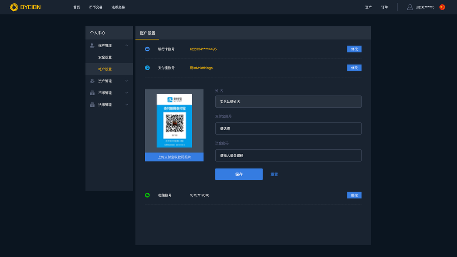
Task: Click 修改 for the bank card account
Action: pyautogui.click(x=354, y=49)
